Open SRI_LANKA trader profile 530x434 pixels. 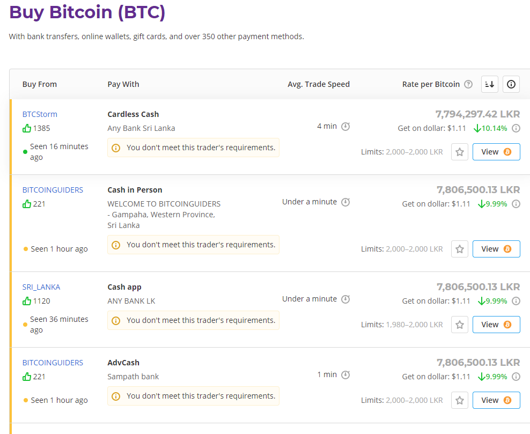[x=41, y=287]
